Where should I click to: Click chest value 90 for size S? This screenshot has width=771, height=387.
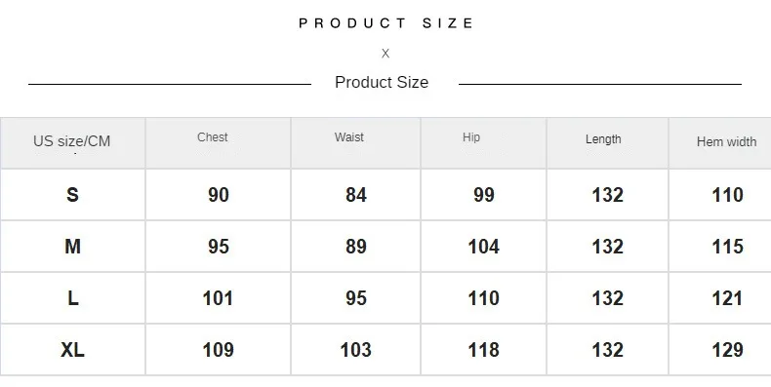pos(219,195)
